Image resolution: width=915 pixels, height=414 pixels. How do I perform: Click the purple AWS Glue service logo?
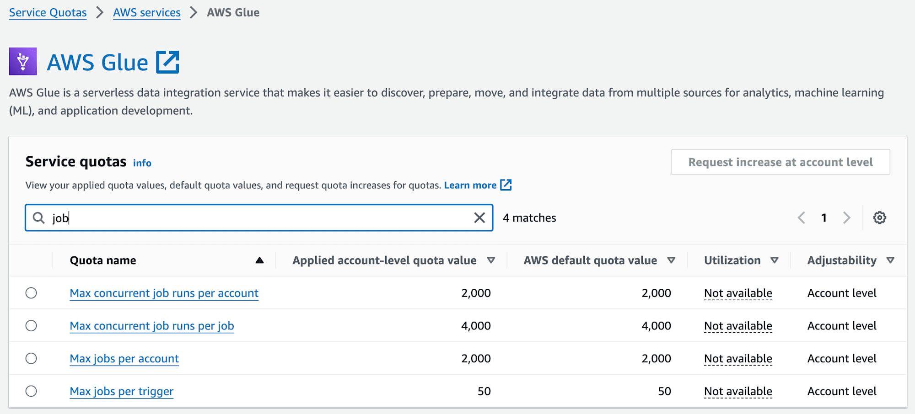[x=23, y=61]
